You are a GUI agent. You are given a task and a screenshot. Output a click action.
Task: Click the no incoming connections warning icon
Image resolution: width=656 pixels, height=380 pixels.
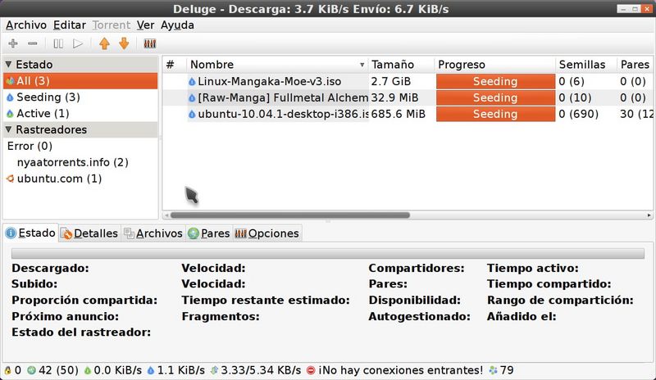click(x=311, y=370)
